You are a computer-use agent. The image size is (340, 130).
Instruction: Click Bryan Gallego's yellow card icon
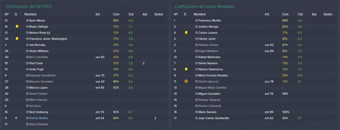(17, 27)
